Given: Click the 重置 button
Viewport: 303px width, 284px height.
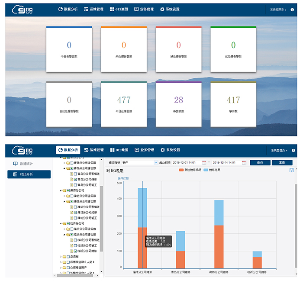Looking at the screenshot, I should click(x=282, y=162).
